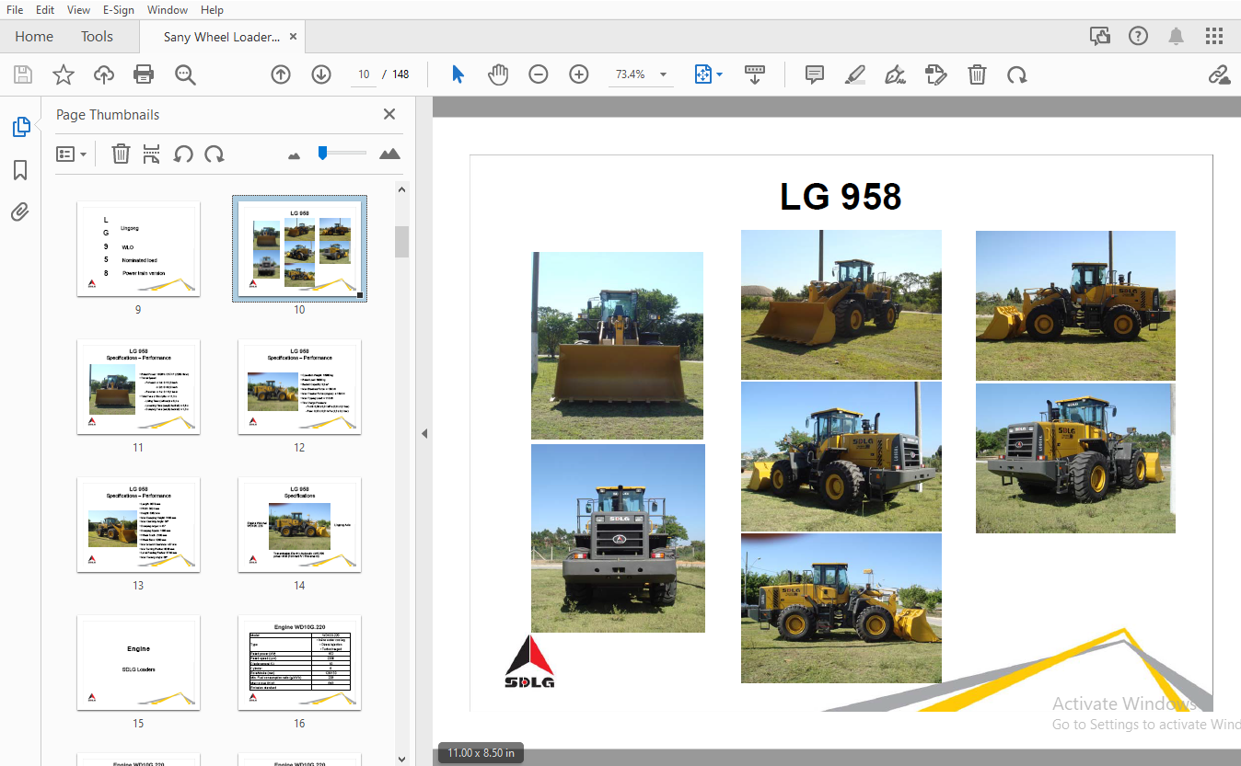1241x766 pixels.
Task: Select page 16 Engine WD10G.220 thumbnail
Action: (x=299, y=662)
